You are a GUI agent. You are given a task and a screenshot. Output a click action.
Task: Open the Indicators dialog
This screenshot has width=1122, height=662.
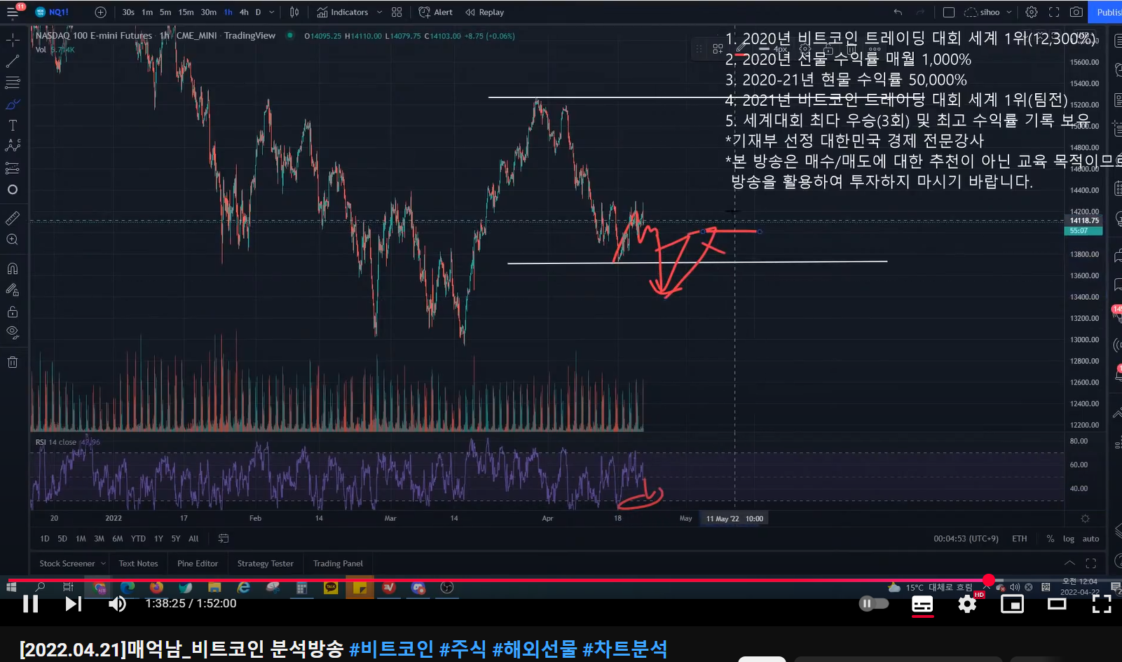point(343,12)
